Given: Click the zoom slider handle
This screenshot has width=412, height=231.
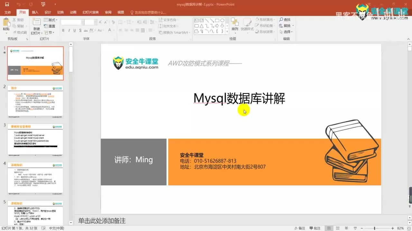Looking at the screenshot, I should click(375, 228).
